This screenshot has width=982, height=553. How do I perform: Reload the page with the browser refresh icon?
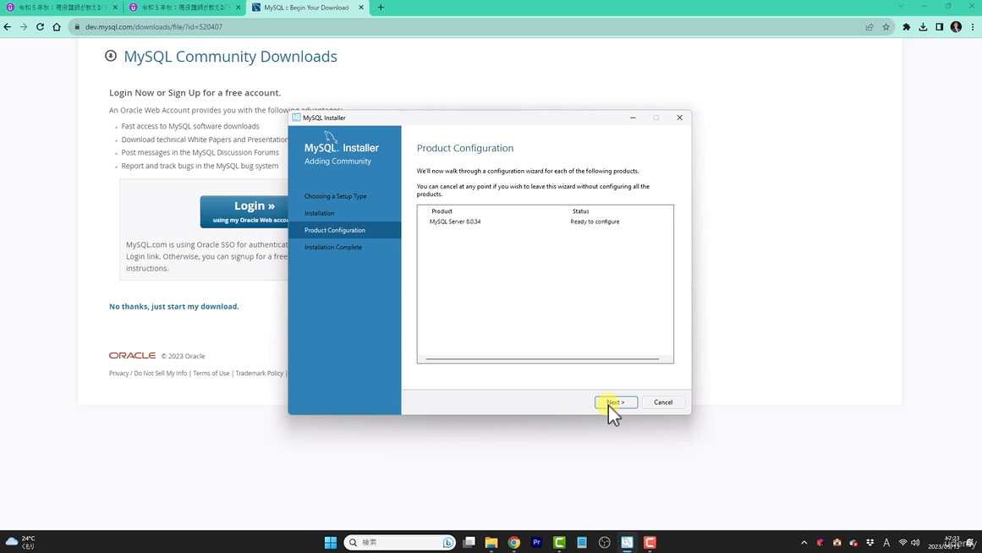coord(40,27)
